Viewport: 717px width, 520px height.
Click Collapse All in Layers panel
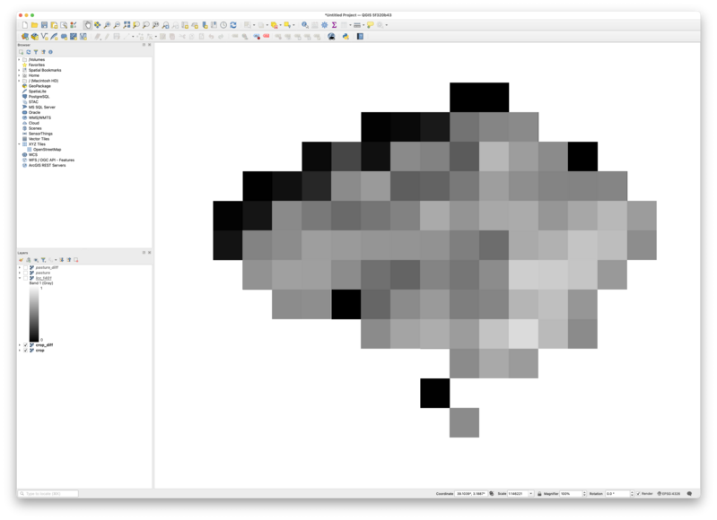(x=69, y=259)
